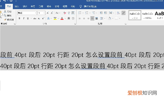This screenshot has height=98, width=164.
Task: Toggle show paragraph marks button
Action: pos(124,13)
